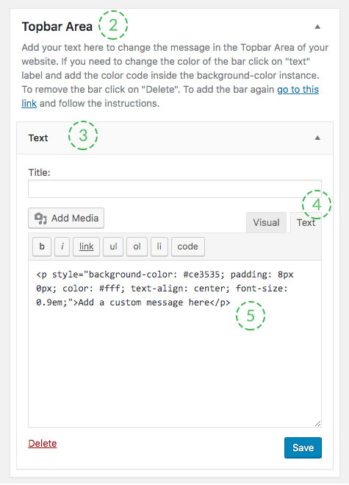This screenshot has width=349, height=485.
Task: Collapse the Topbar Area panel arrow
Action: (317, 27)
